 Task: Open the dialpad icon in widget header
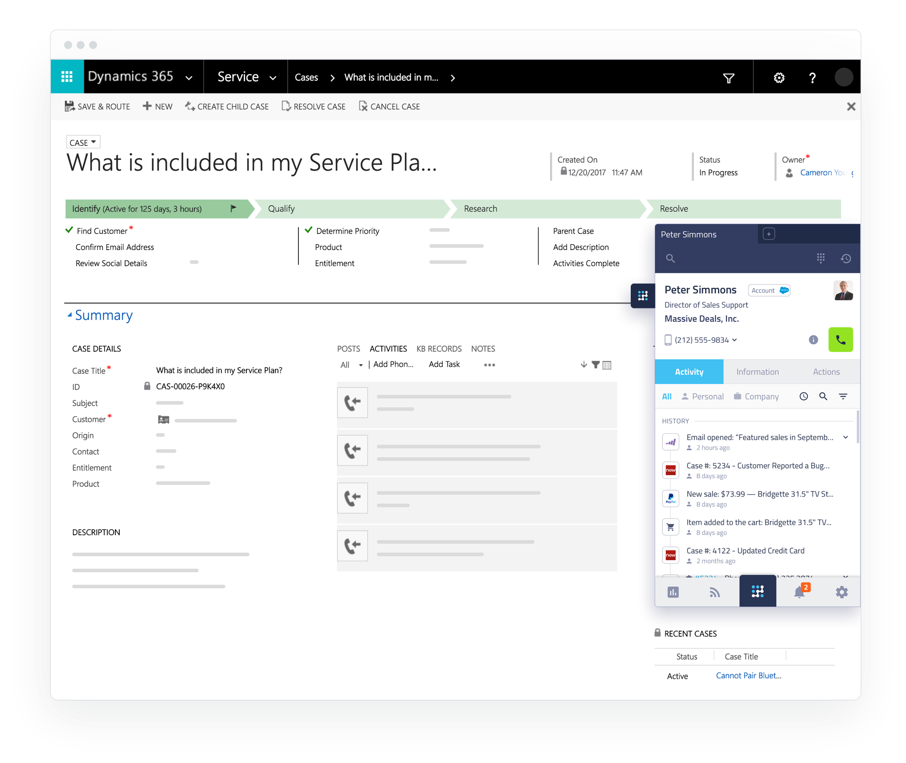pyautogui.click(x=820, y=258)
